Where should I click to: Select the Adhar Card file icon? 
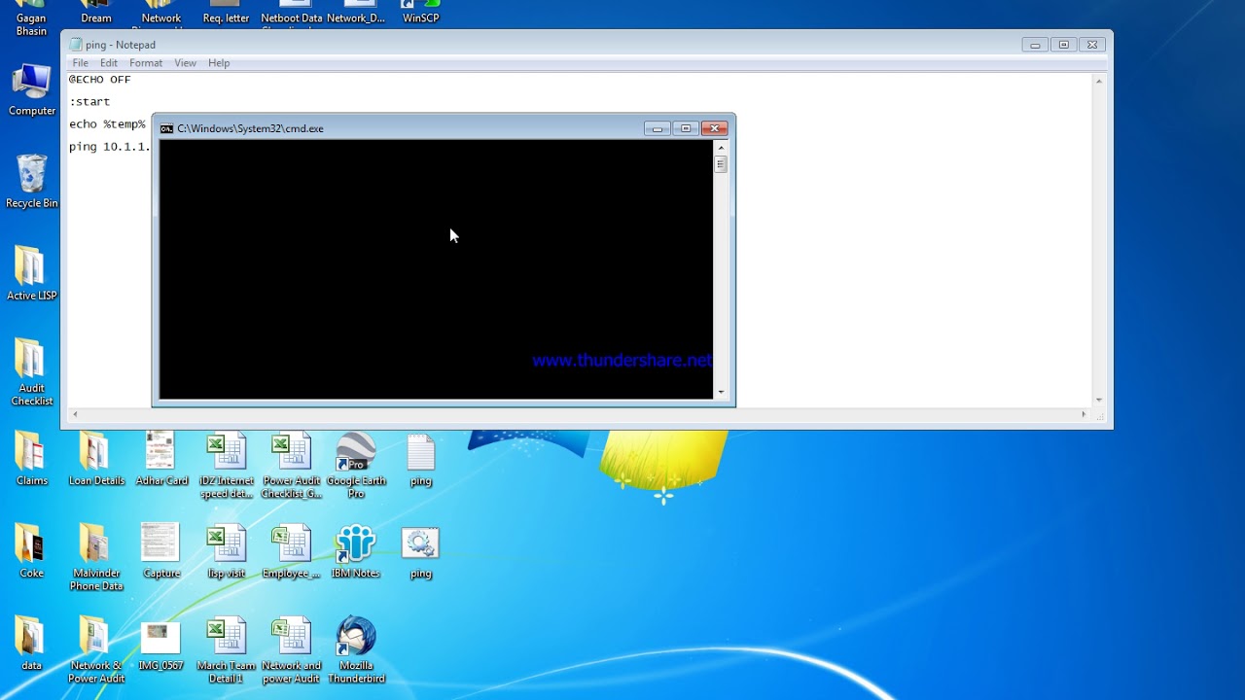pyautogui.click(x=161, y=459)
